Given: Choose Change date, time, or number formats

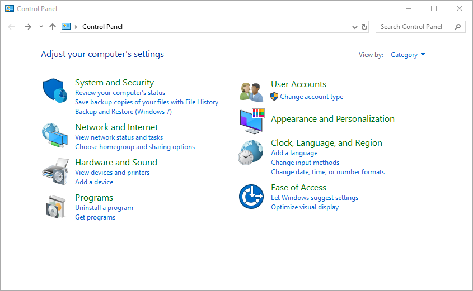Looking at the screenshot, I should 327,172.
